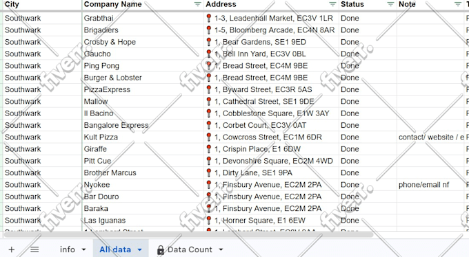Select the Mallow company cell
This screenshot has height=257, width=469.
coord(143,102)
